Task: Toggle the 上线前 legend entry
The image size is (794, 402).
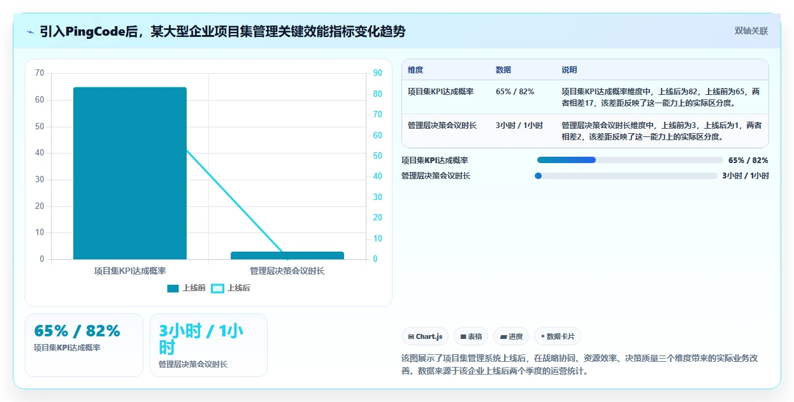Action: click(186, 288)
